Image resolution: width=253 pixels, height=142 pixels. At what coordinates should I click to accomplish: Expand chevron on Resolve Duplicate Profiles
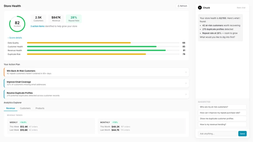coord(186,94)
